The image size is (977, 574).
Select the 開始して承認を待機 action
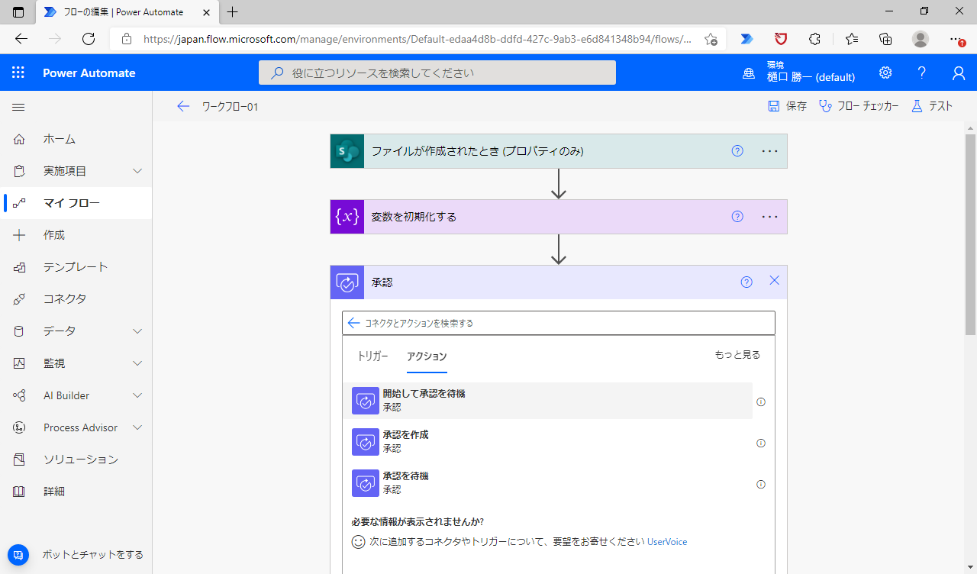click(x=547, y=401)
